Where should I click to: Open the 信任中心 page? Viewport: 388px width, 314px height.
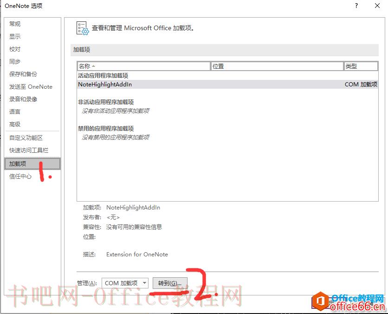point(20,177)
